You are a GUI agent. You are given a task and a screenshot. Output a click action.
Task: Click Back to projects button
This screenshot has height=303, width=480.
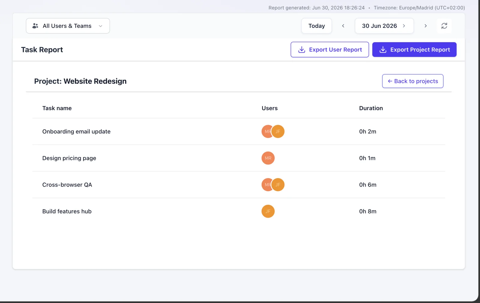pyautogui.click(x=413, y=81)
